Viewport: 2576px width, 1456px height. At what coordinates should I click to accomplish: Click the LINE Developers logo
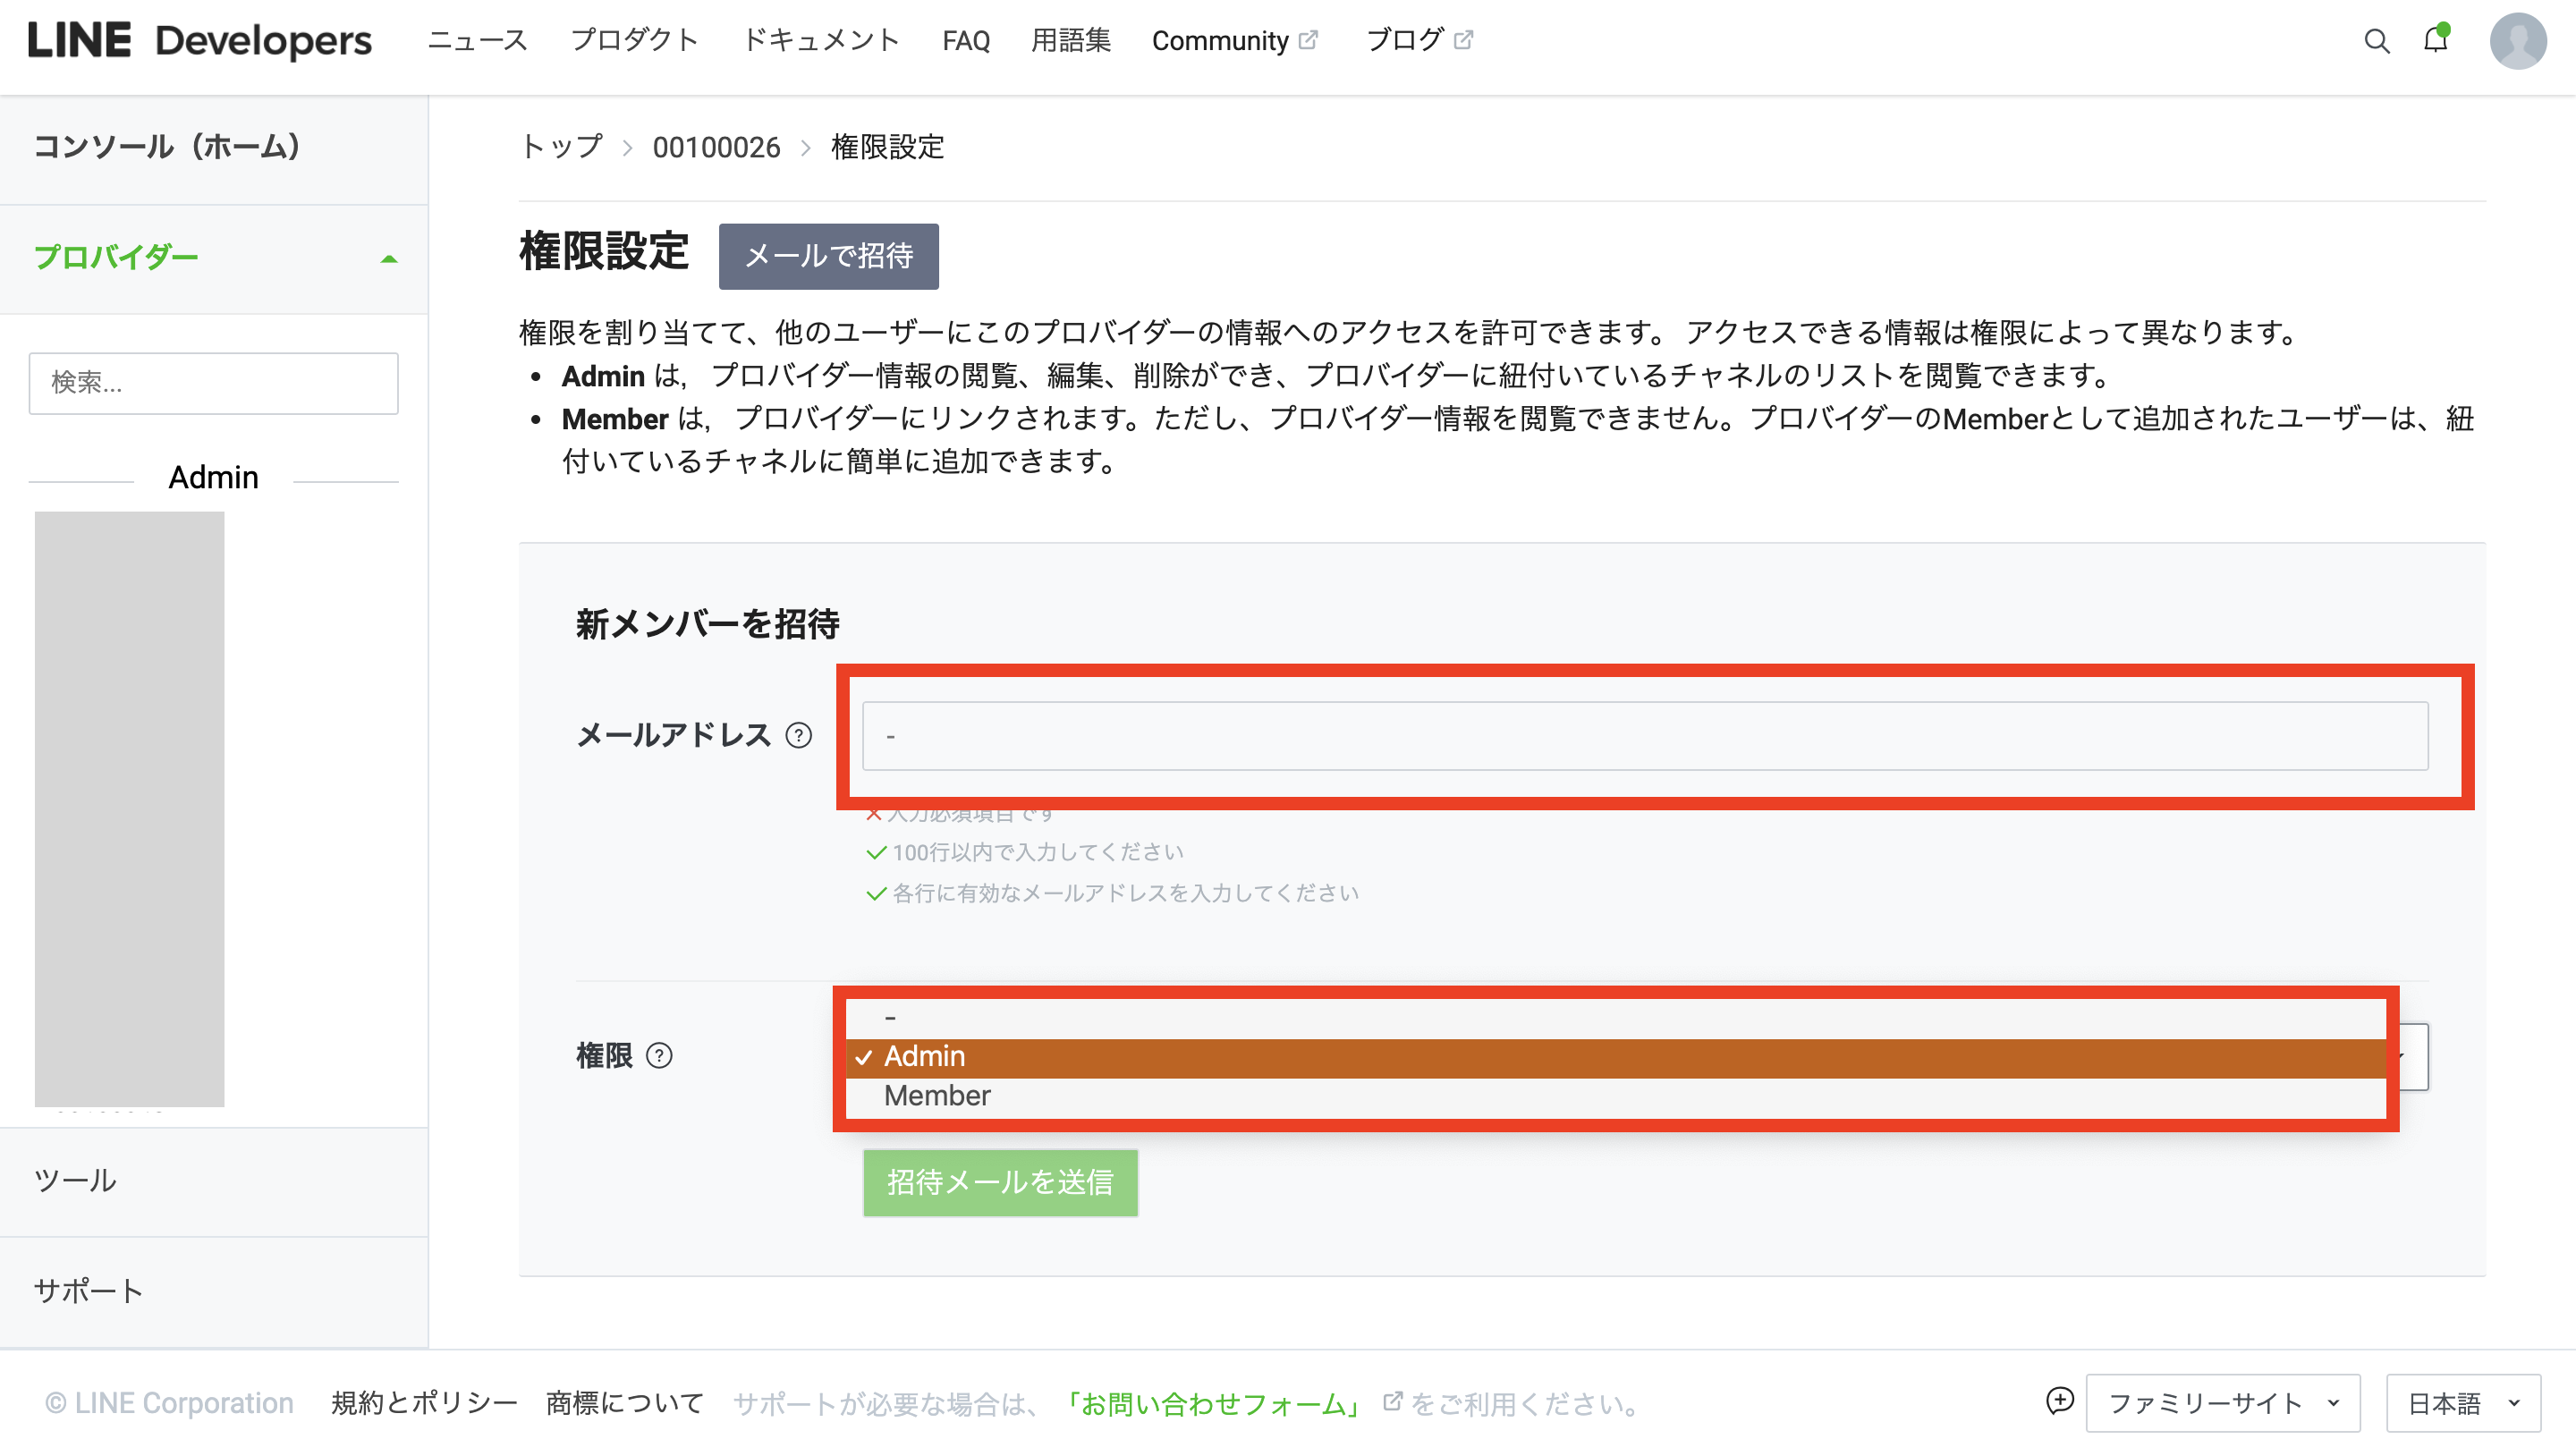[200, 41]
